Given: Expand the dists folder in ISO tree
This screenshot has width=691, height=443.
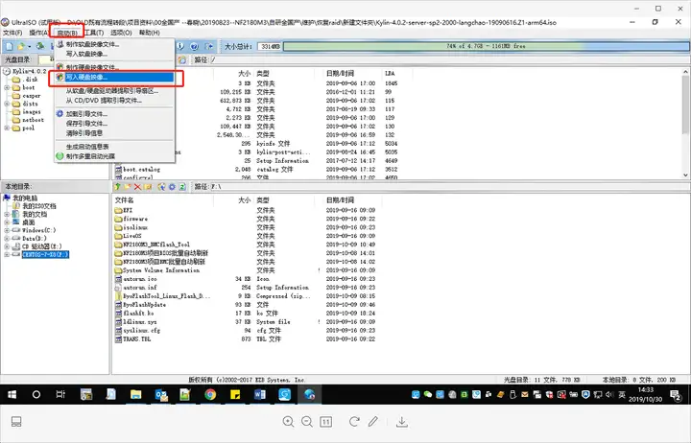Looking at the screenshot, I should point(7,104).
